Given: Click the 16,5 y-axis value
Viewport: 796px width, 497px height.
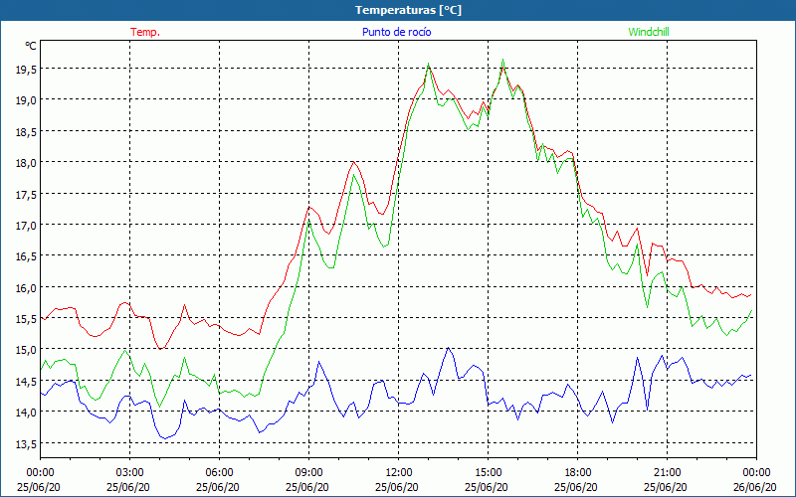Looking at the screenshot, I should tap(26, 257).
